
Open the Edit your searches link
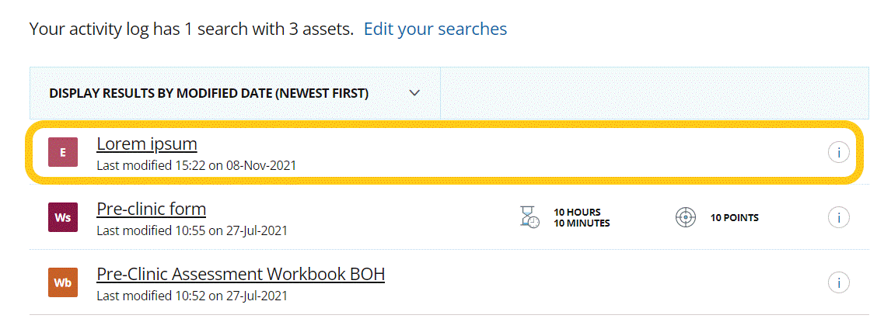point(435,29)
